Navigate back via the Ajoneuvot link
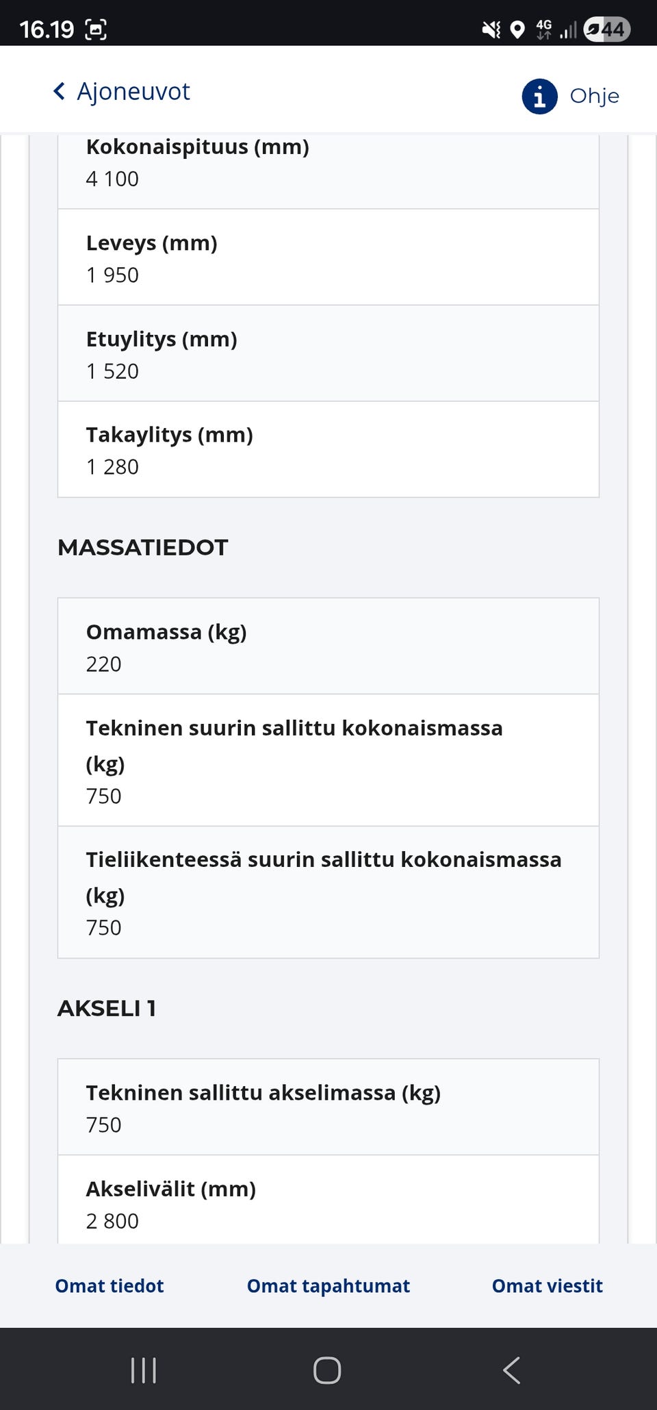657x1410 pixels. point(134,90)
